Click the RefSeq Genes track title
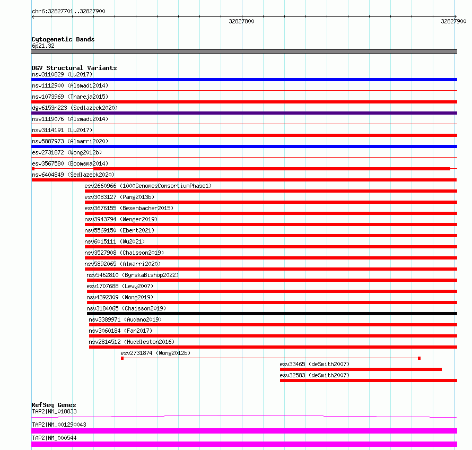Image resolution: width=472 pixels, height=450 pixels. [x=54, y=405]
